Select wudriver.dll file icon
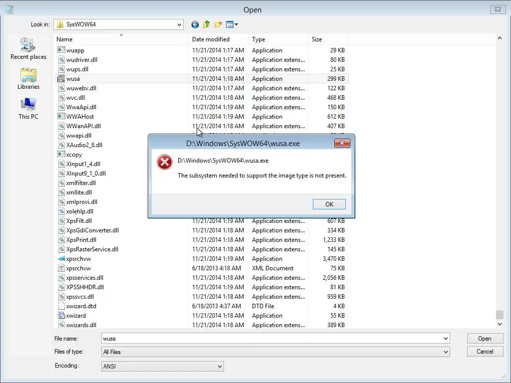Viewport: 511px width, 383px height. pyautogui.click(x=61, y=60)
